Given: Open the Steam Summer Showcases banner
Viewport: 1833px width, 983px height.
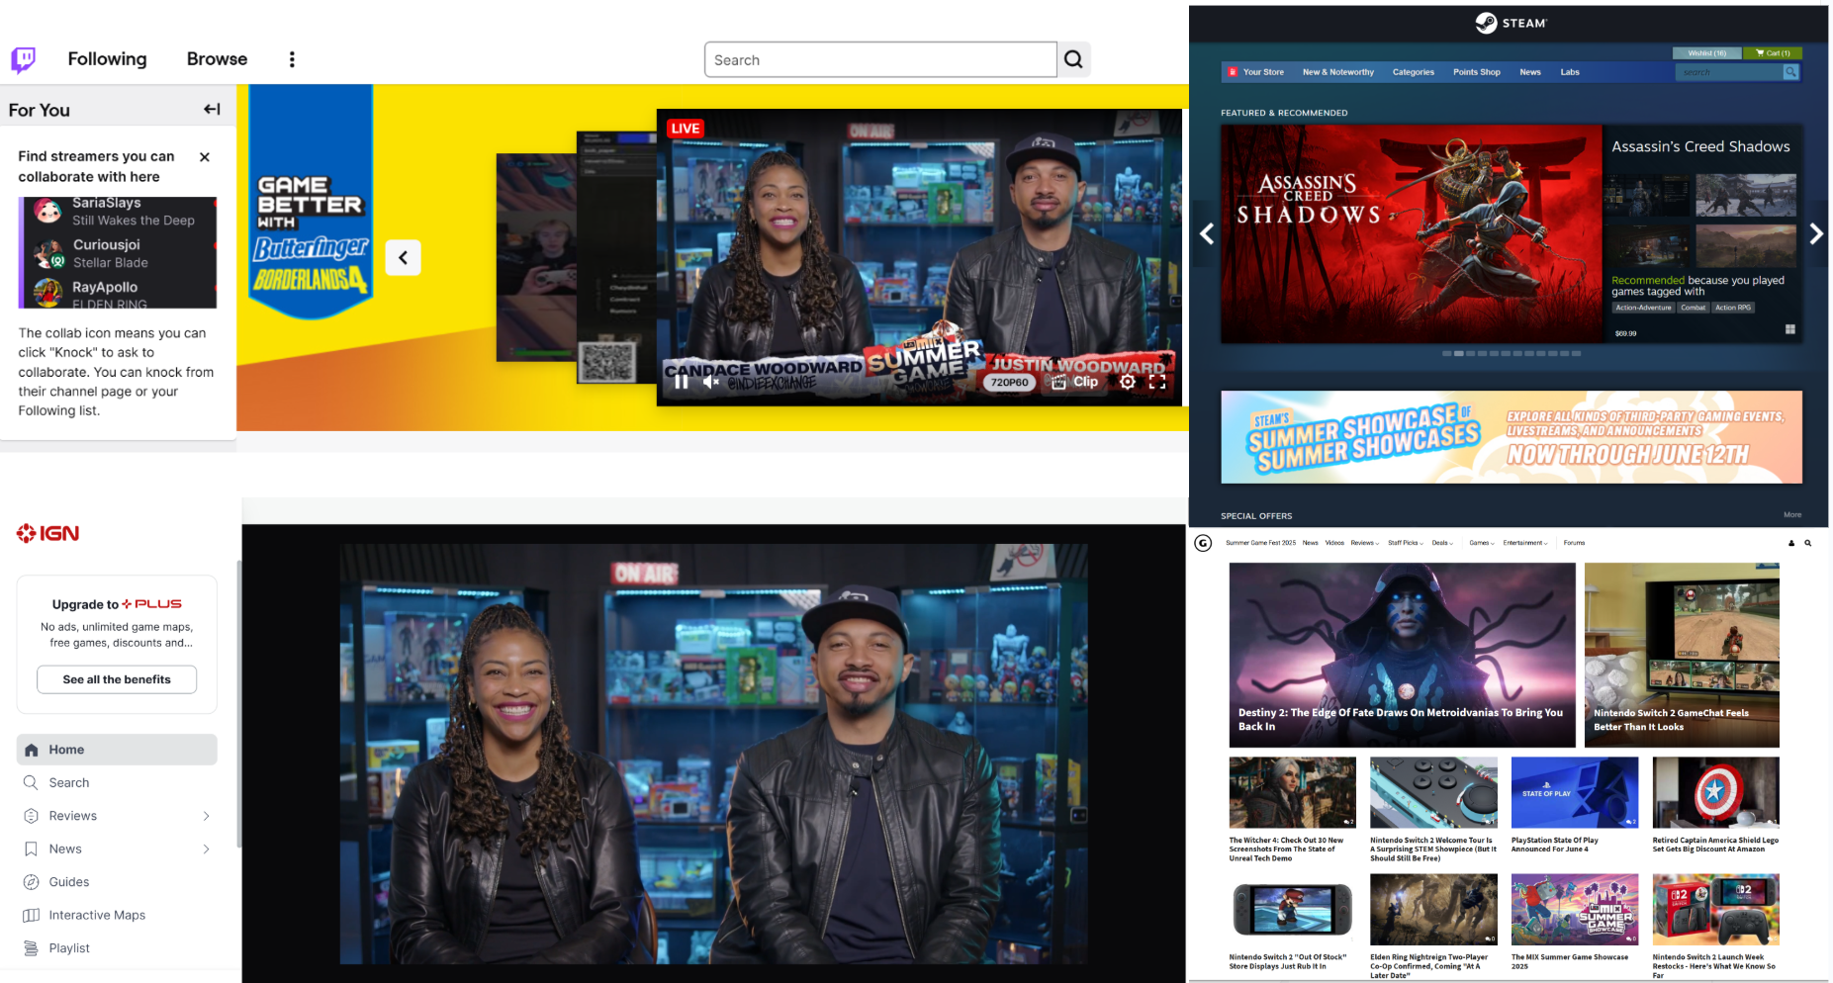Looking at the screenshot, I should (x=1512, y=437).
